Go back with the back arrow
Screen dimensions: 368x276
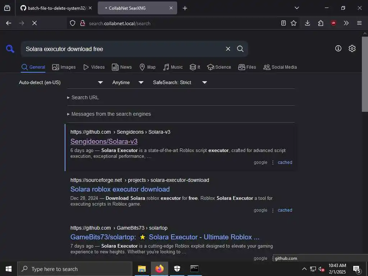(x=9, y=23)
